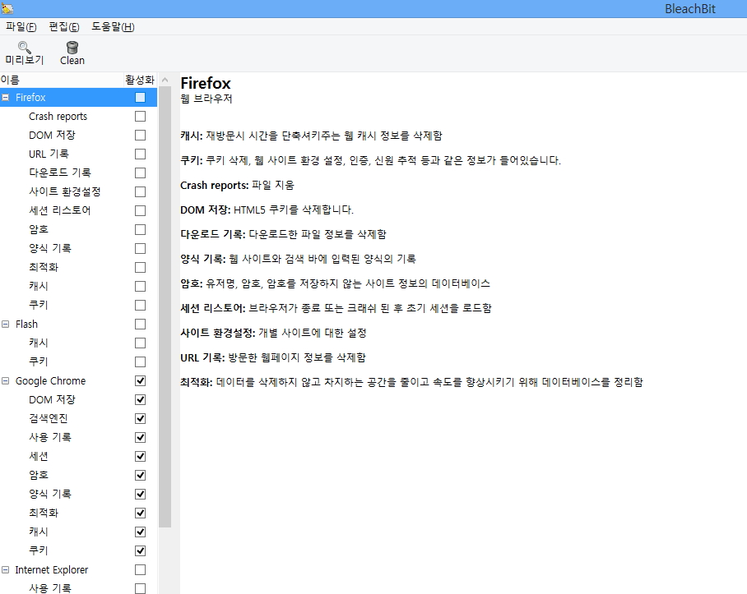The height and width of the screenshot is (594, 747).
Task: Uncheck Google Chrome 쿠키 checkbox
Action: (x=140, y=550)
